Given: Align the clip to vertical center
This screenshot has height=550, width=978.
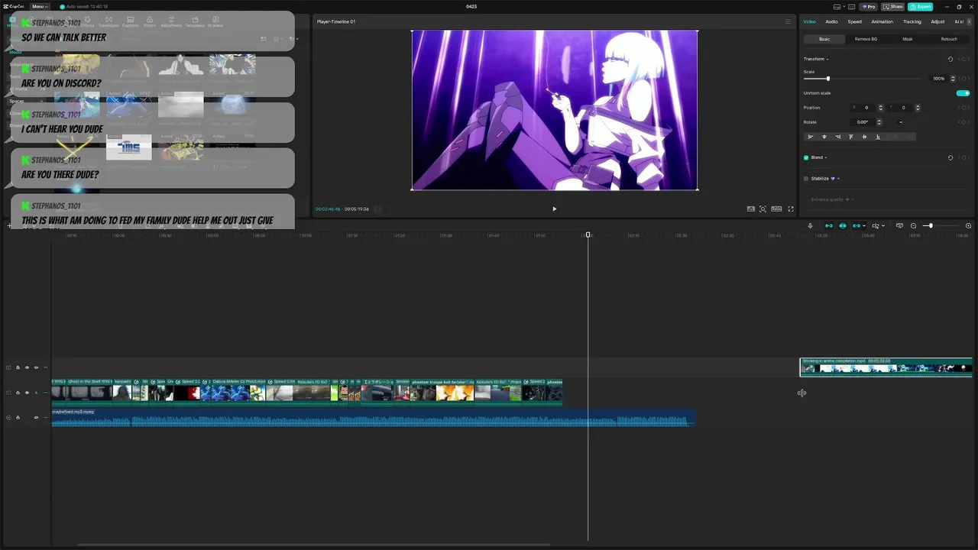Looking at the screenshot, I should [864, 137].
